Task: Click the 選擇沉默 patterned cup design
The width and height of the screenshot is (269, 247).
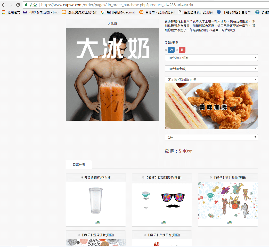Action: click(x=96, y=242)
